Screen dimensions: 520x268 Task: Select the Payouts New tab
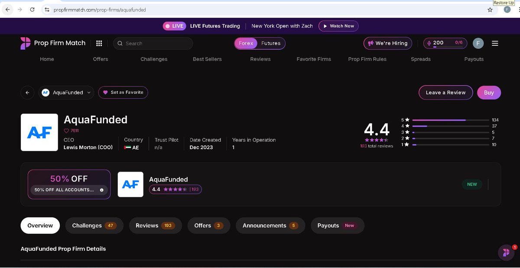pyautogui.click(x=338, y=226)
